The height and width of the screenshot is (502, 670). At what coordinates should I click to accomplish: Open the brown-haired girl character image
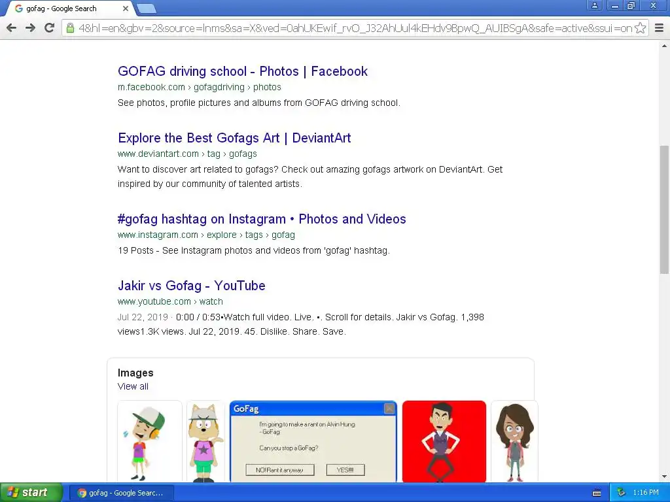point(514,441)
